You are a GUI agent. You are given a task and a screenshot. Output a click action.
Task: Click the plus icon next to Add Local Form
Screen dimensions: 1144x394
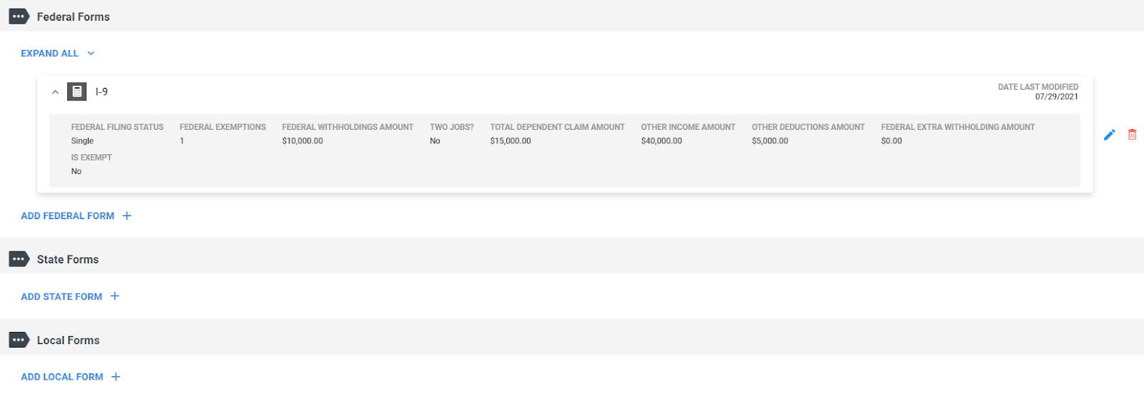(116, 377)
